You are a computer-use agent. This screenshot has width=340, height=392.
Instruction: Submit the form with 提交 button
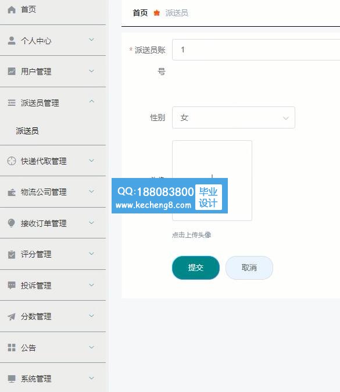[196, 268]
